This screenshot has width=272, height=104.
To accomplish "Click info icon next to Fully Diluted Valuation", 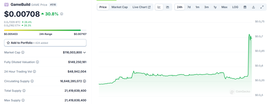I will [x=37, y=62].
